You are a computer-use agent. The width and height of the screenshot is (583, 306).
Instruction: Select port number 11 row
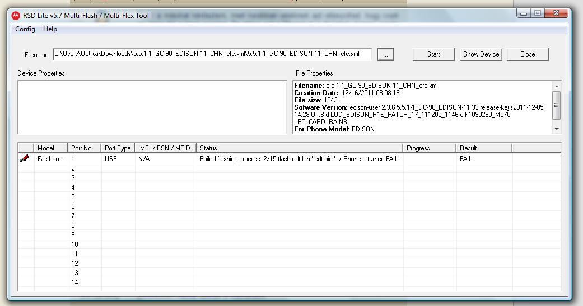pos(290,254)
